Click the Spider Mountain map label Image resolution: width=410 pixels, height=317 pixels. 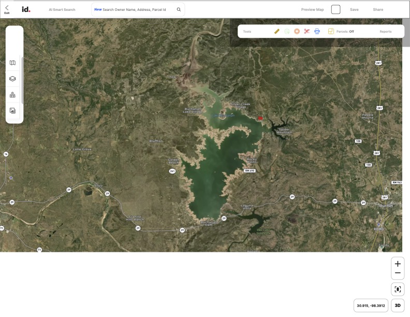pyautogui.click(x=284, y=131)
